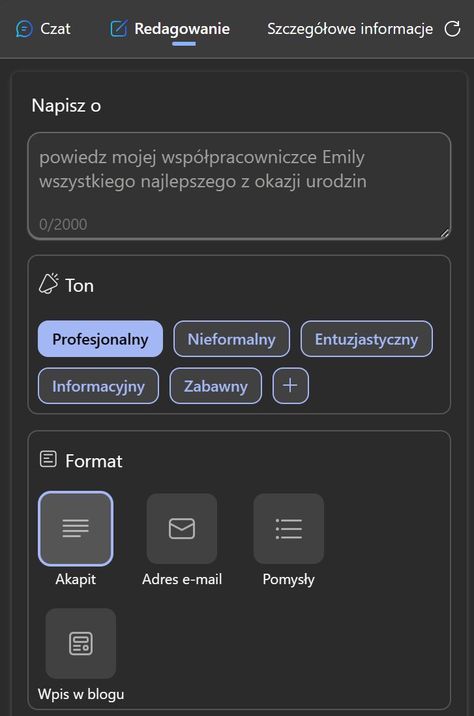474x716 pixels.
Task: Select the Adres e-mail envelope icon
Action: click(181, 528)
